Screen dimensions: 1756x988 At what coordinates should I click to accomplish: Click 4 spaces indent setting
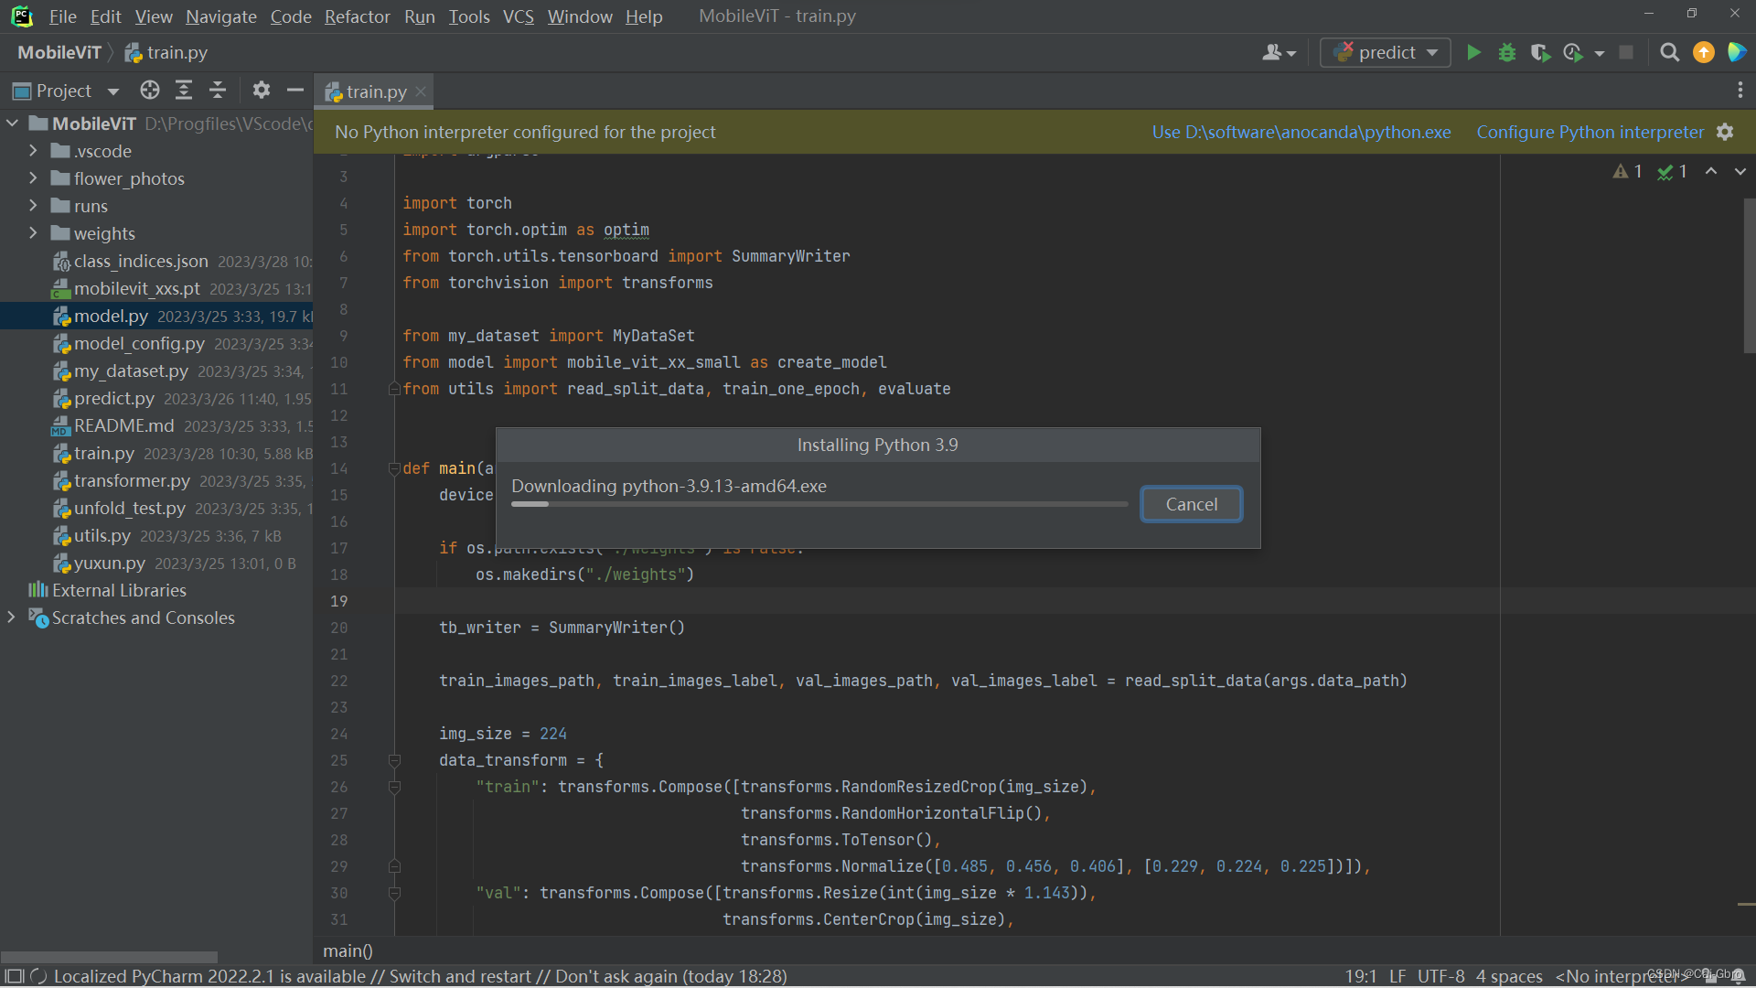coord(1509,976)
